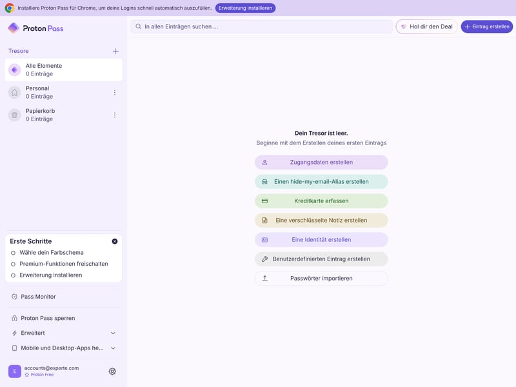
Task: Click the lightning bolt Erweitert icon
Action: click(x=14, y=333)
